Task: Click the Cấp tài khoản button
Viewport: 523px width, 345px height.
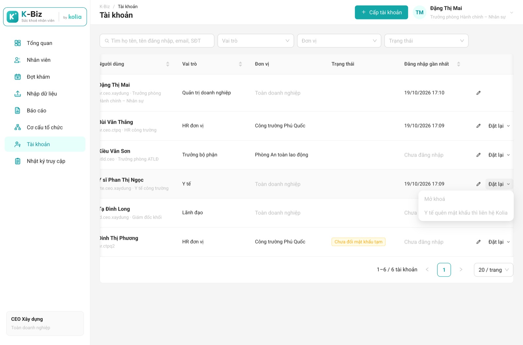Action: point(381,12)
